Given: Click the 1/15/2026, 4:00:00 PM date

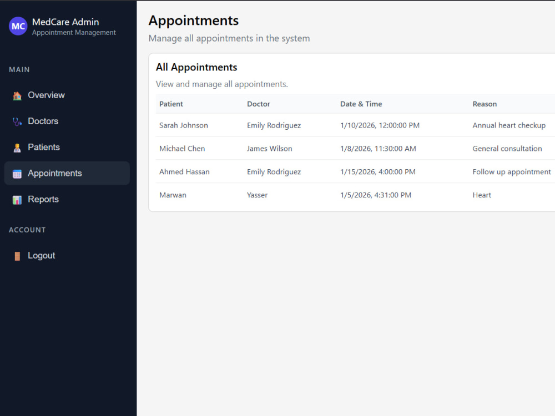Looking at the screenshot, I should 377,172.
